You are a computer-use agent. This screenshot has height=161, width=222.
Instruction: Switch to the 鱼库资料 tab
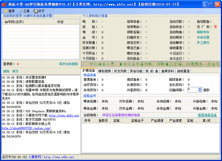point(168,71)
